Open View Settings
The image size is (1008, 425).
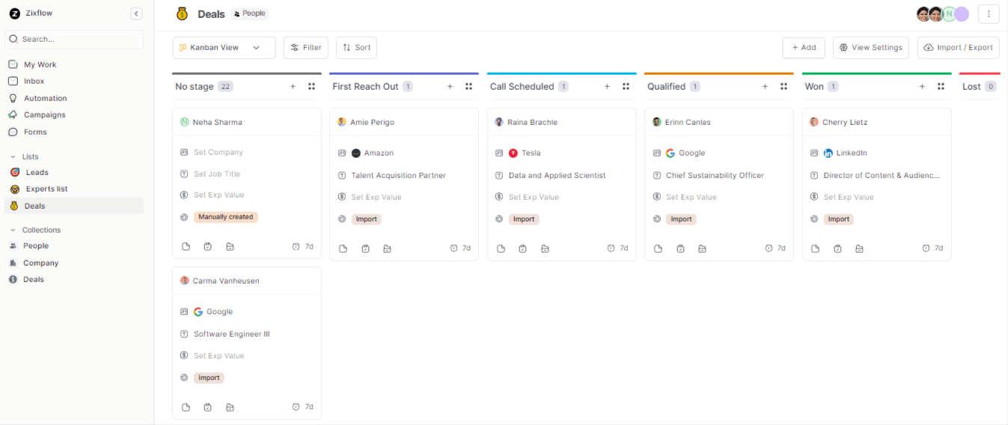pyautogui.click(x=870, y=48)
